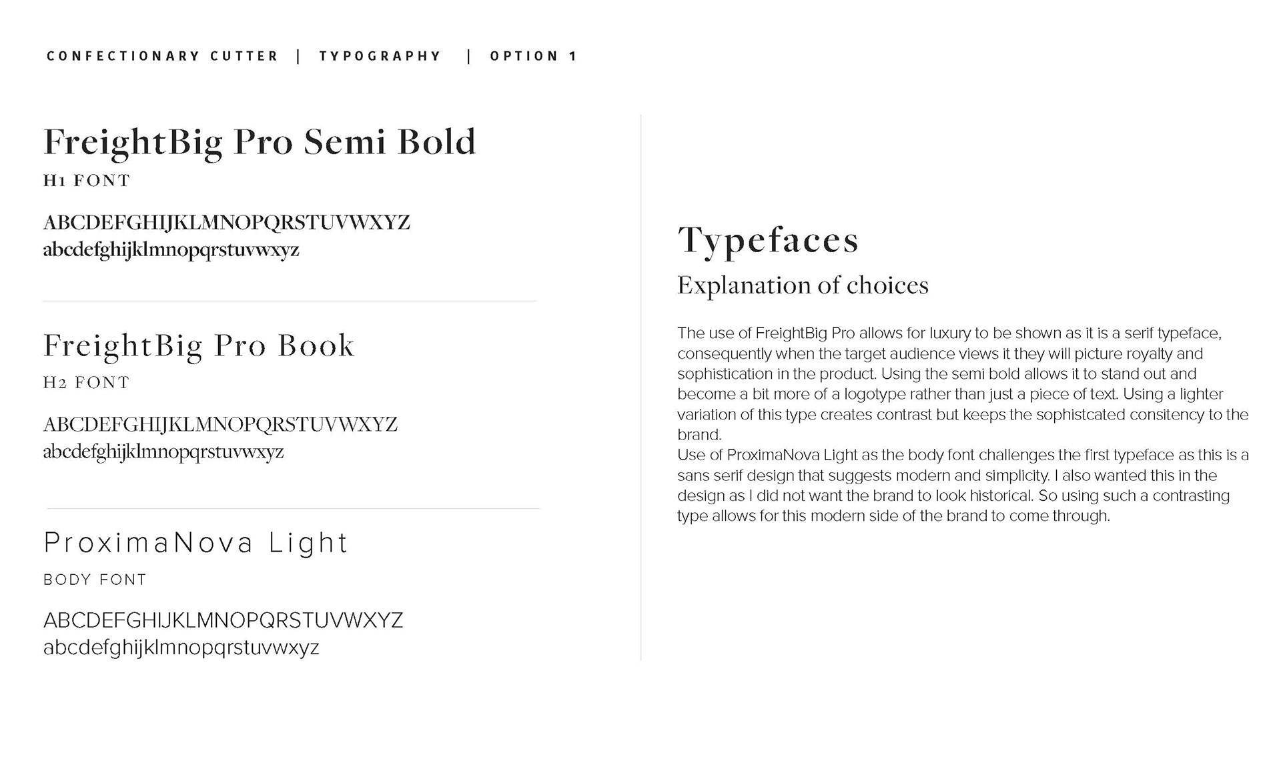Click the Book uppercase alphabet sample

(221, 424)
